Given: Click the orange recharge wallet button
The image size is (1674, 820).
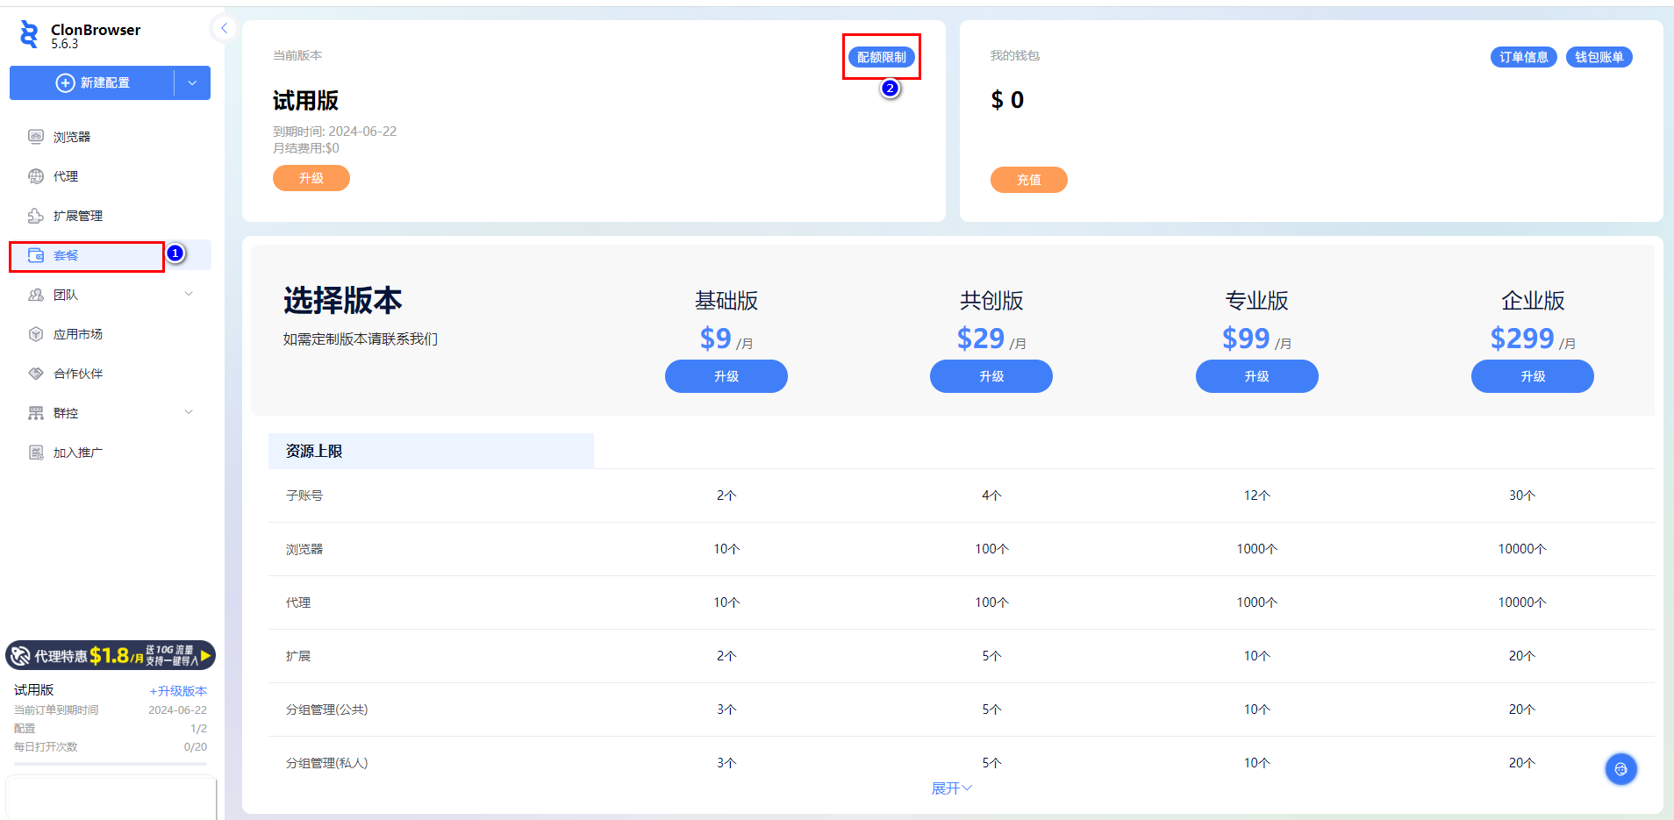Looking at the screenshot, I should pyautogui.click(x=1028, y=180).
